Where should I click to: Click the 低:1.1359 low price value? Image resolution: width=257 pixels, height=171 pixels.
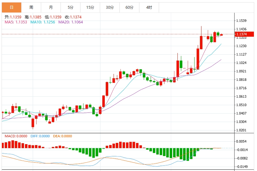pos(53,17)
